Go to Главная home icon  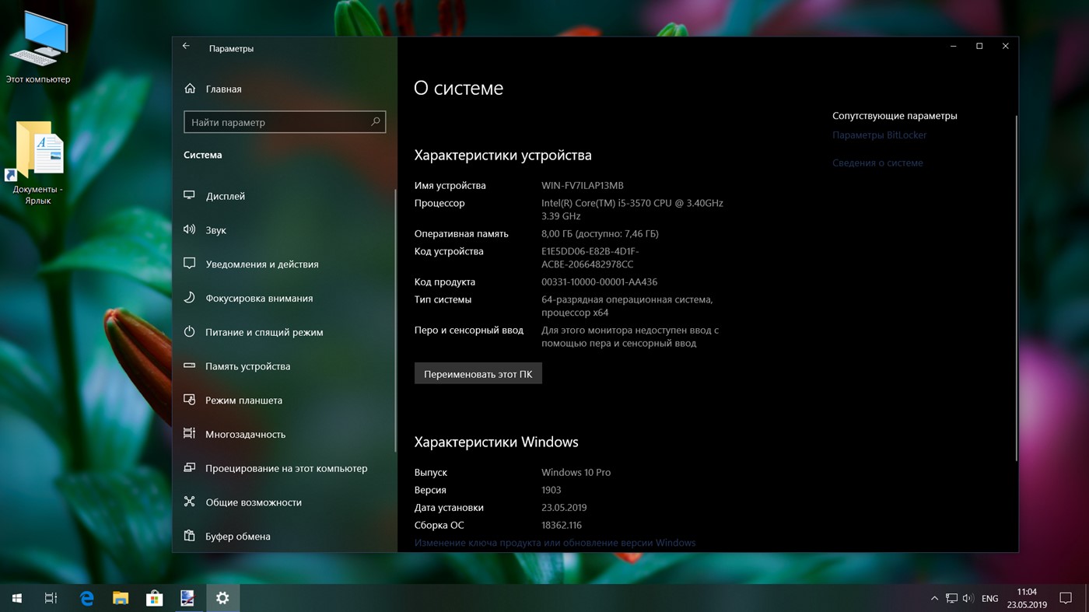(x=190, y=89)
